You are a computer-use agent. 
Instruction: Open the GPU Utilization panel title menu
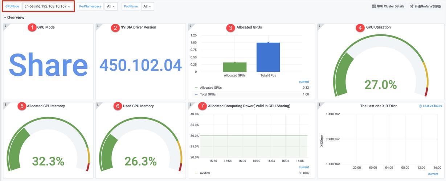click(x=378, y=27)
